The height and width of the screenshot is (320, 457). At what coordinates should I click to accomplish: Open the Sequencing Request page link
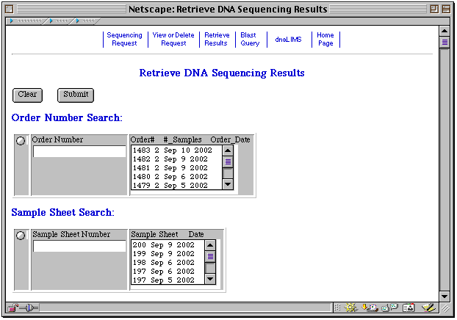pos(124,39)
